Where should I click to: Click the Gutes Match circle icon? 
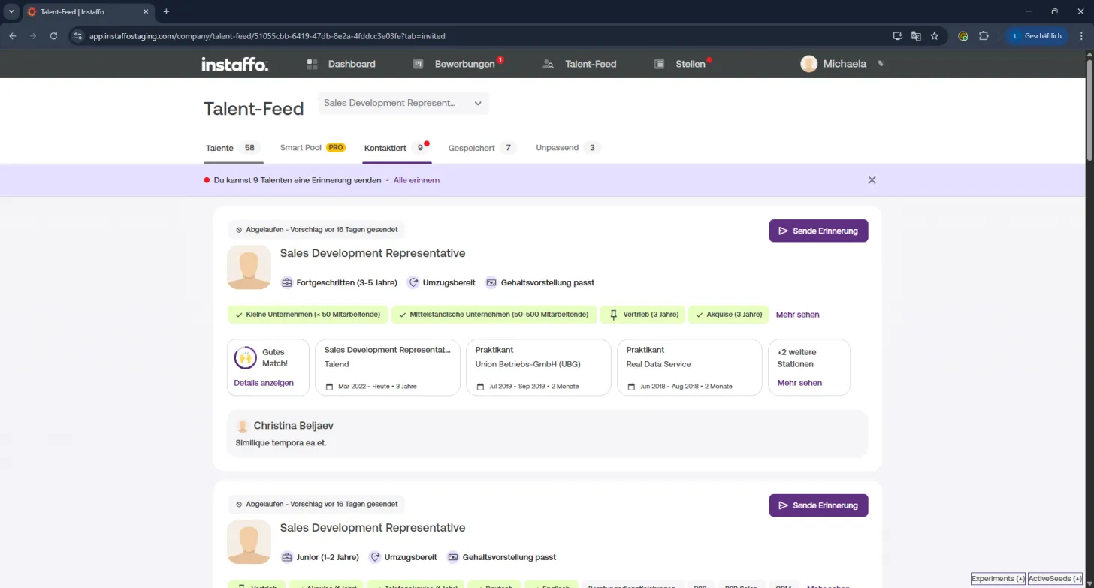tap(246, 357)
